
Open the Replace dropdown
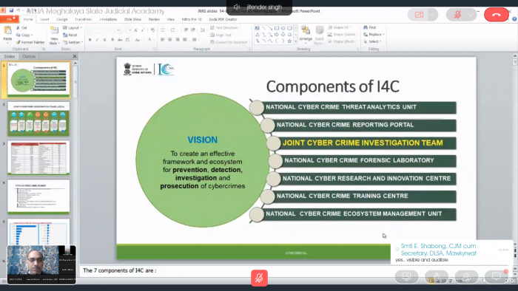coord(374,34)
